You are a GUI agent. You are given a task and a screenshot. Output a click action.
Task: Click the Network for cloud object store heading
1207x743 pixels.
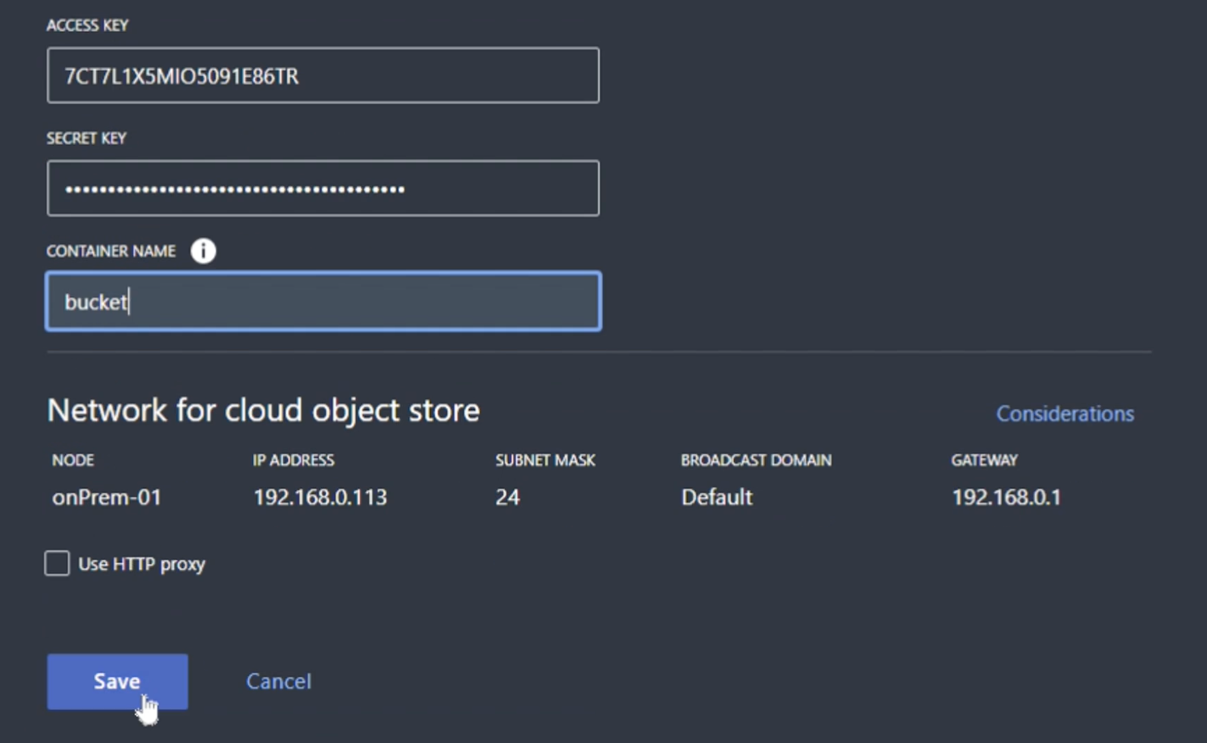coord(263,411)
